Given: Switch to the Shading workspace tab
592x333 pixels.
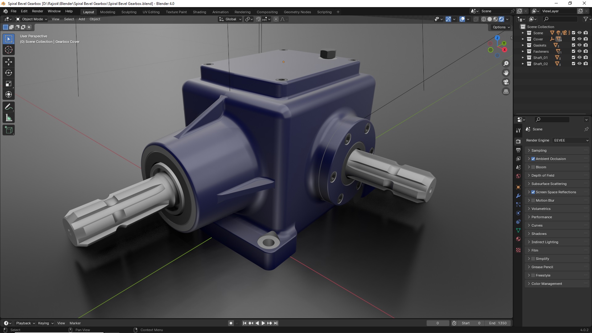Looking at the screenshot, I should tap(199, 12).
